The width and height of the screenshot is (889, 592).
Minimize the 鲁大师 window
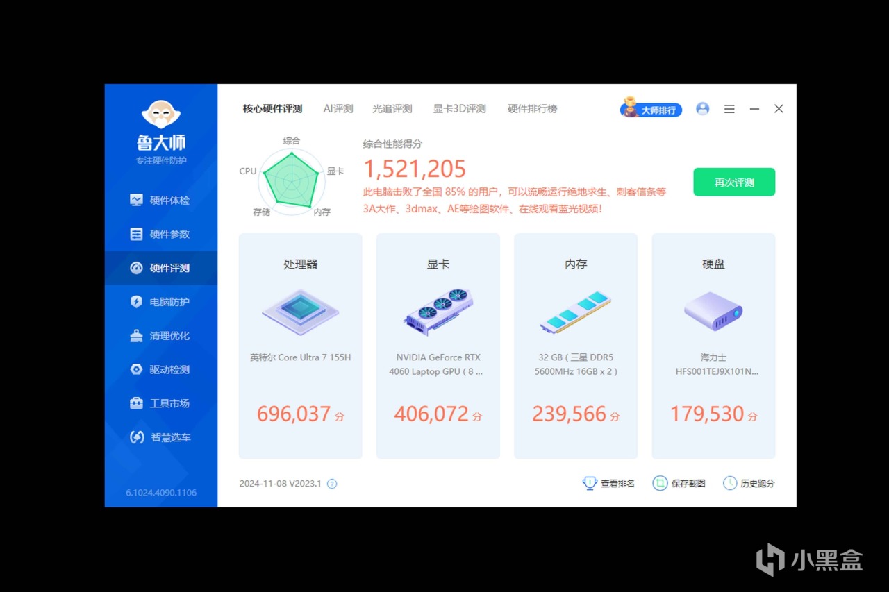pos(754,109)
